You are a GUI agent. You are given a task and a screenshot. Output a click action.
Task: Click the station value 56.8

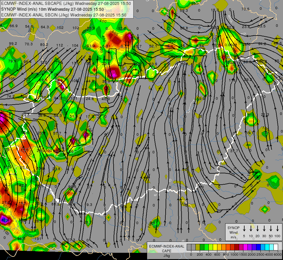[184, 28]
